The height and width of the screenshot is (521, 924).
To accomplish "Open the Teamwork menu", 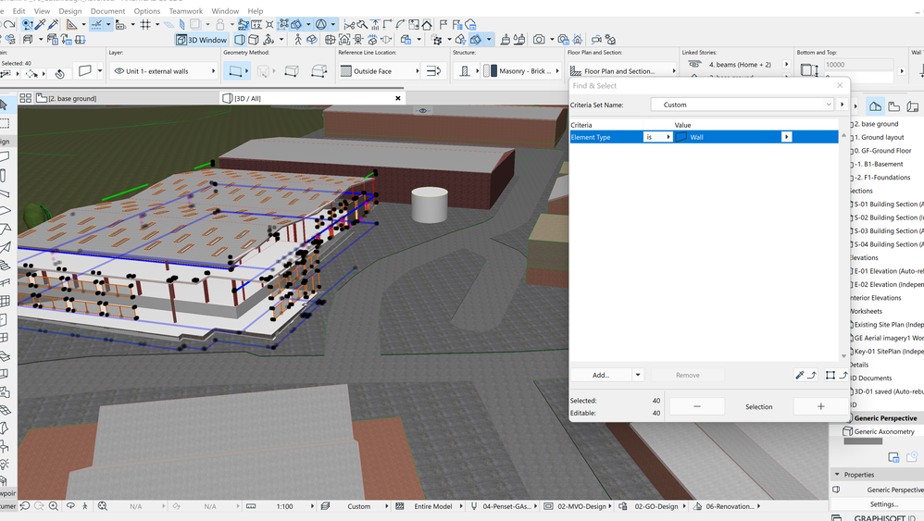I will pyautogui.click(x=185, y=11).
